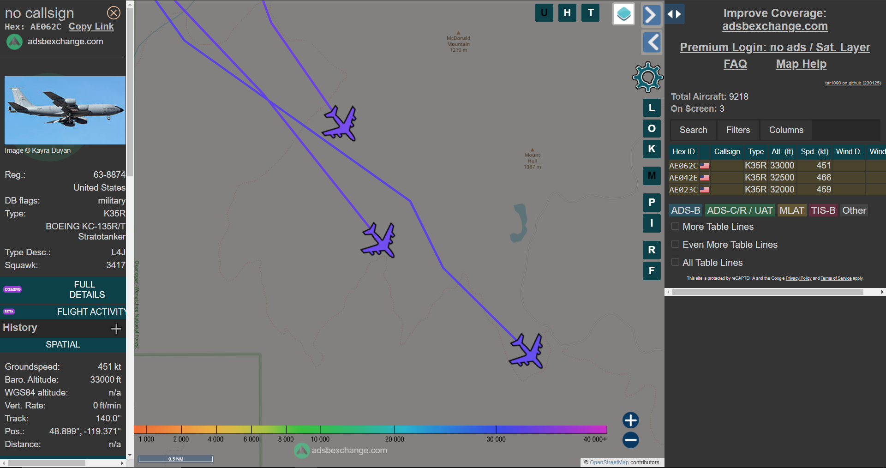The width and height of the screenshot is (886, 468).
Task: Open the SPATIAL section header
Action: 63,345
